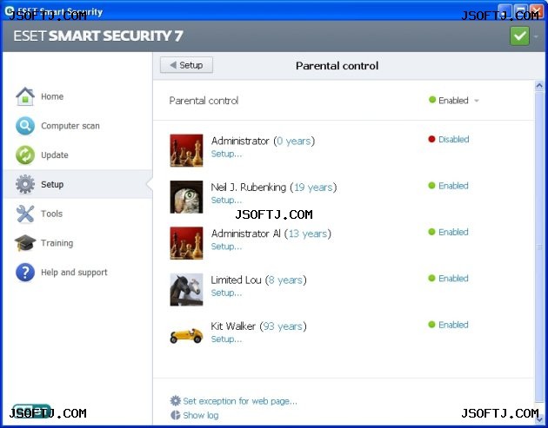
Task: Click the Parental control page title
Action: coord(337,66)
